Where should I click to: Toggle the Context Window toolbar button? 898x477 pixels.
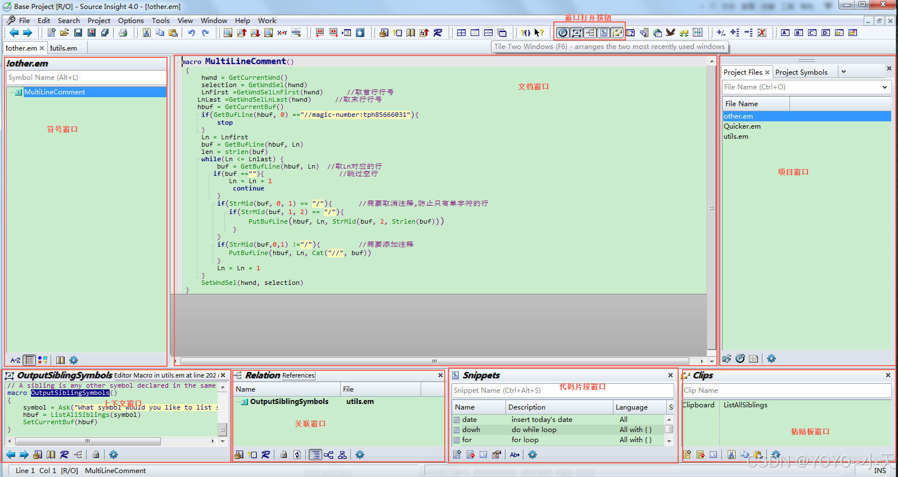click(x=576, y=33)
